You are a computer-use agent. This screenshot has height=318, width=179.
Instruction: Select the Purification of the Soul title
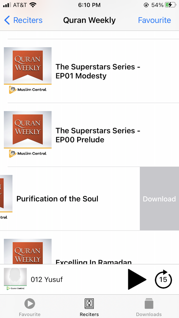pos(57,199)
